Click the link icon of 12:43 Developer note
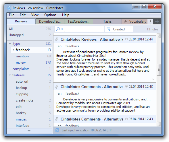Screen dimensions: 169x142 tap(57, 87)
